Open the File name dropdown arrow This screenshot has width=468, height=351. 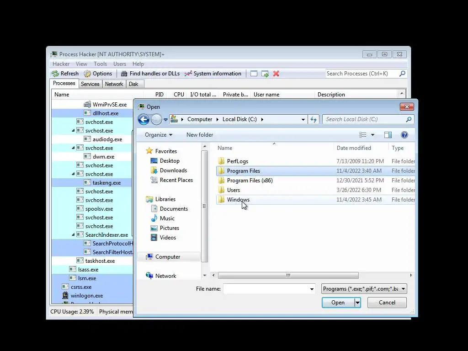coord(312,289)
